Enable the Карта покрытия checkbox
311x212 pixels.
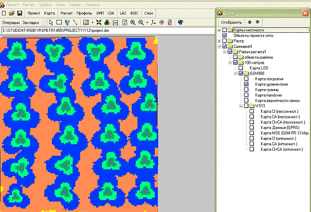[246, 79]
